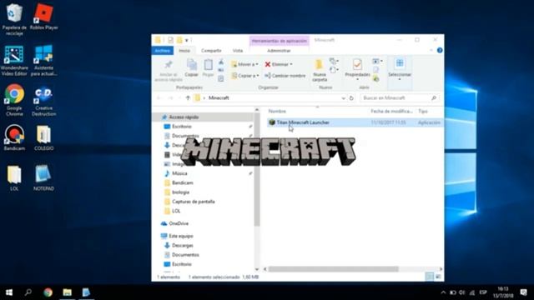The width and height of the screenshot is (534, 300).
Task: Open Descargas under Este equipo
Action: (x=183, y=245)
